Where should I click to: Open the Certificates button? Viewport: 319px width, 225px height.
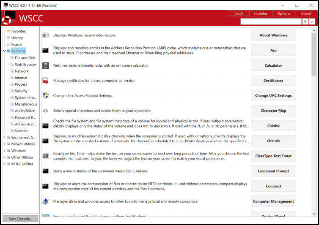coord(273,80)
